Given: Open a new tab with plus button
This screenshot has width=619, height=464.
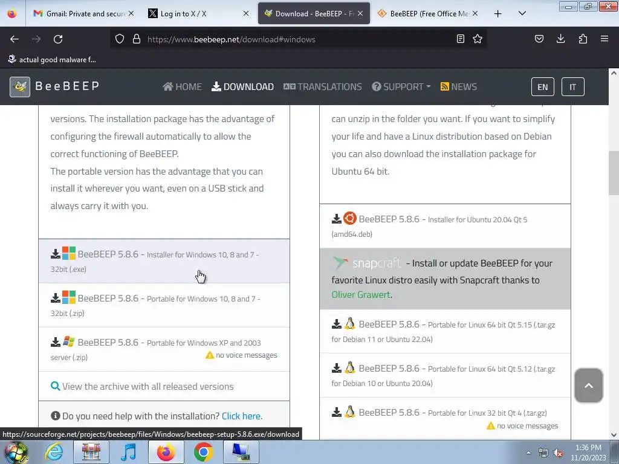Looking at the screenshot, I should click(x=498, y=14).
